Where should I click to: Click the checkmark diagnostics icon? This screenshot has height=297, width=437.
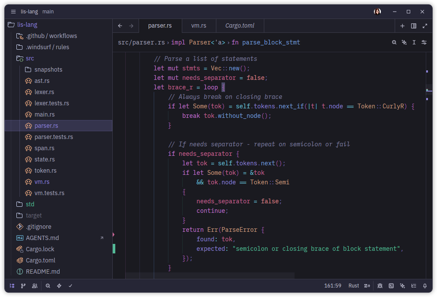[70, 286]
